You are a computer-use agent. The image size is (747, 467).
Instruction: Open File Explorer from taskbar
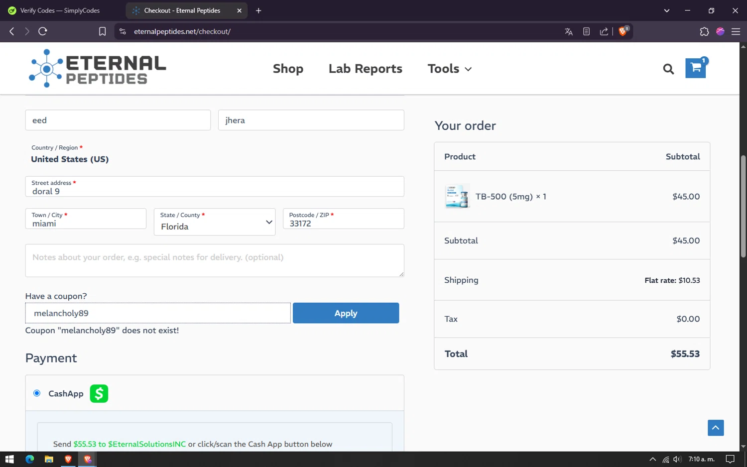point(49,459)
